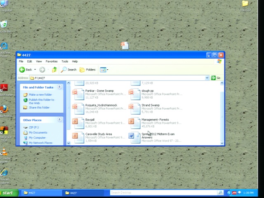Select the TurningPoint 2008 desktop shortcut
The height and width of the screenshot is (198, 264).
[x=4, y=130]
